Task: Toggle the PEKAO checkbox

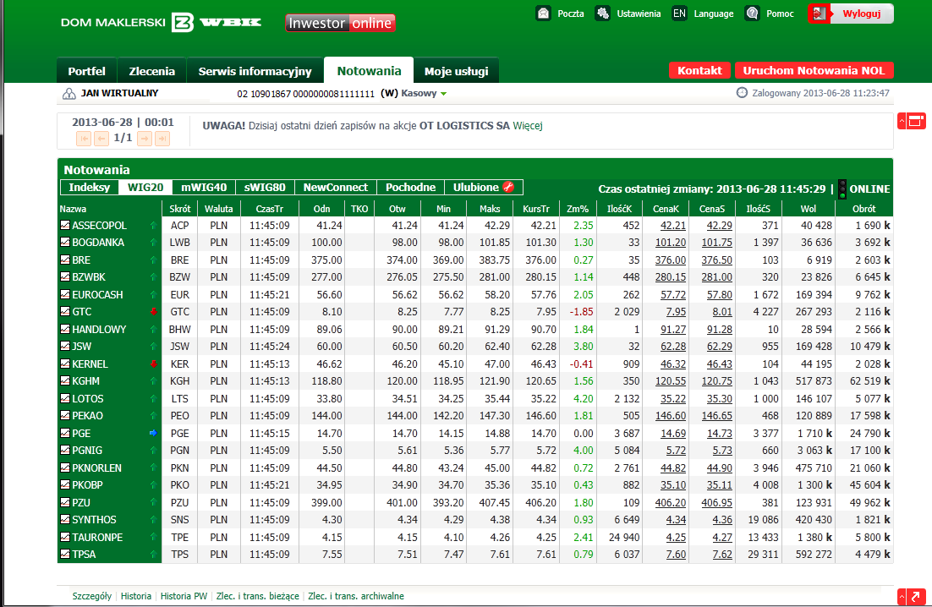Action: pyautogui.click(x=65, y=416)
